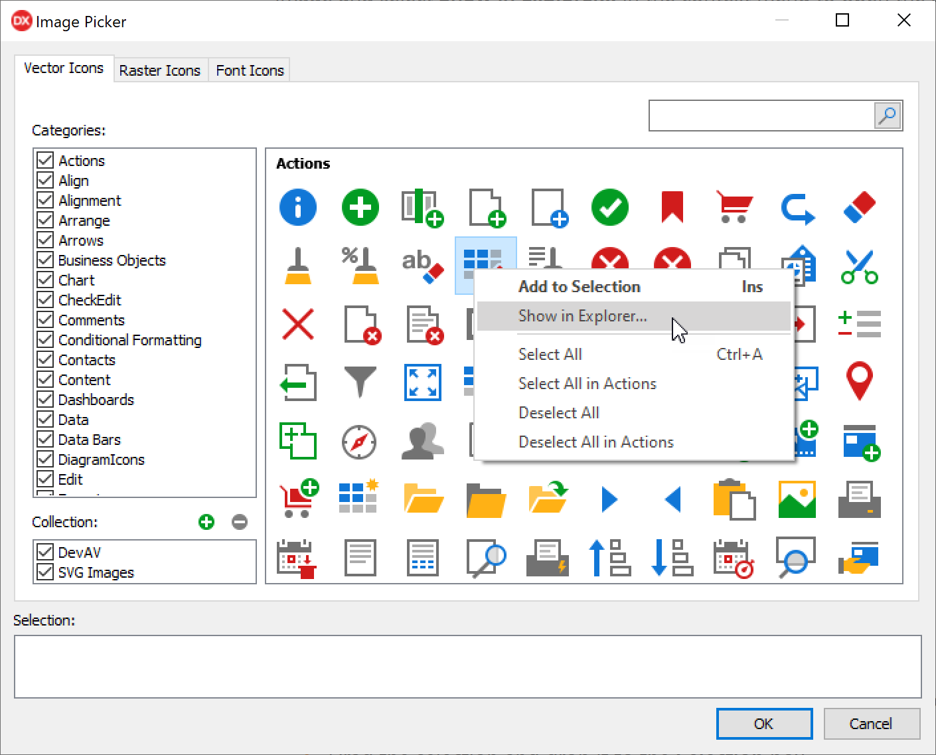Pick the compass icon

tap(359, 442)
